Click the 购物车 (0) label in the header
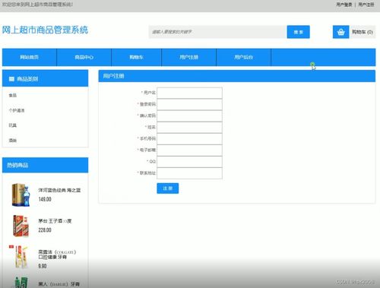The image size is (380, 288). point(363,32)
